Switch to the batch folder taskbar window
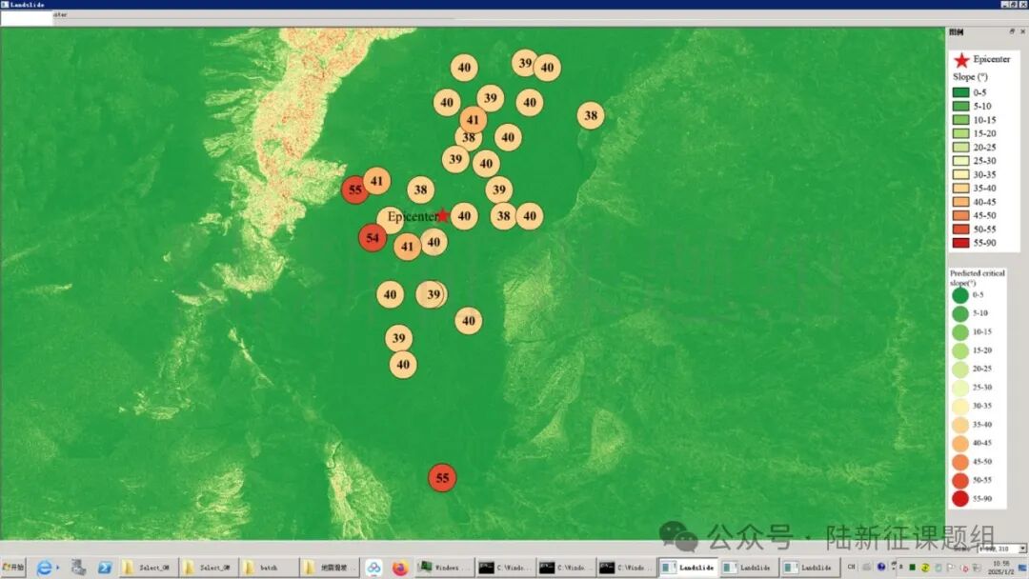1029x579 pixels. coord(268,568)
